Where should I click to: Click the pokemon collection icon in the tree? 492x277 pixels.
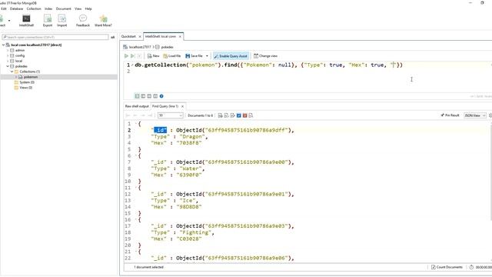click(x=21, y=77)
